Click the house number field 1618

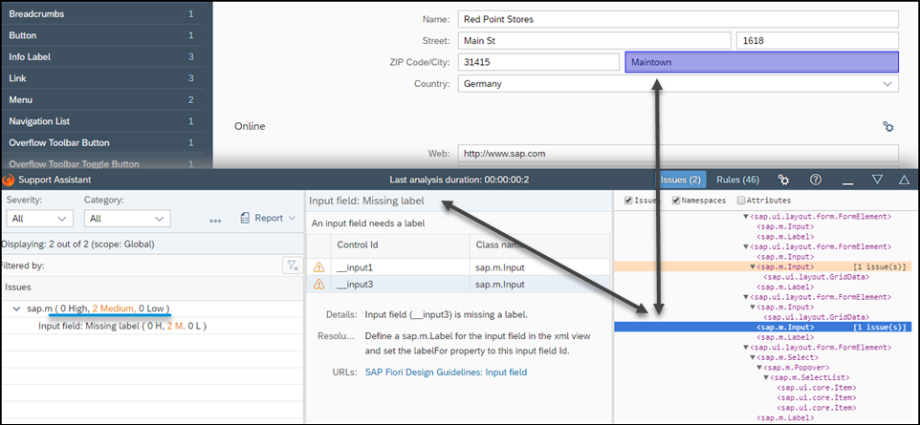[818, 40]
